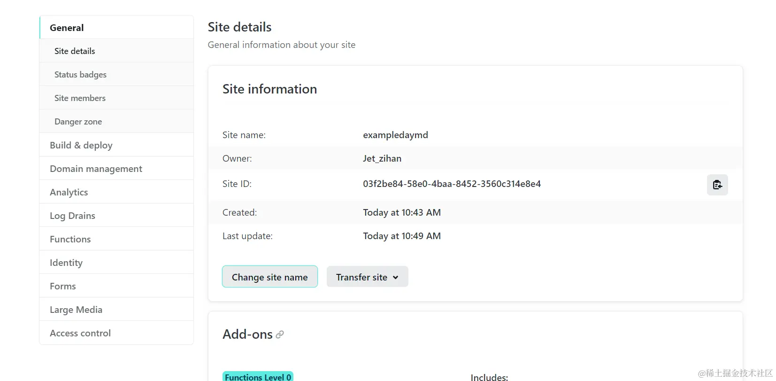Open the Add-ons anchor link icon
Screen dimensions: 776x381
pyautogui.click(x=280, y=334)
